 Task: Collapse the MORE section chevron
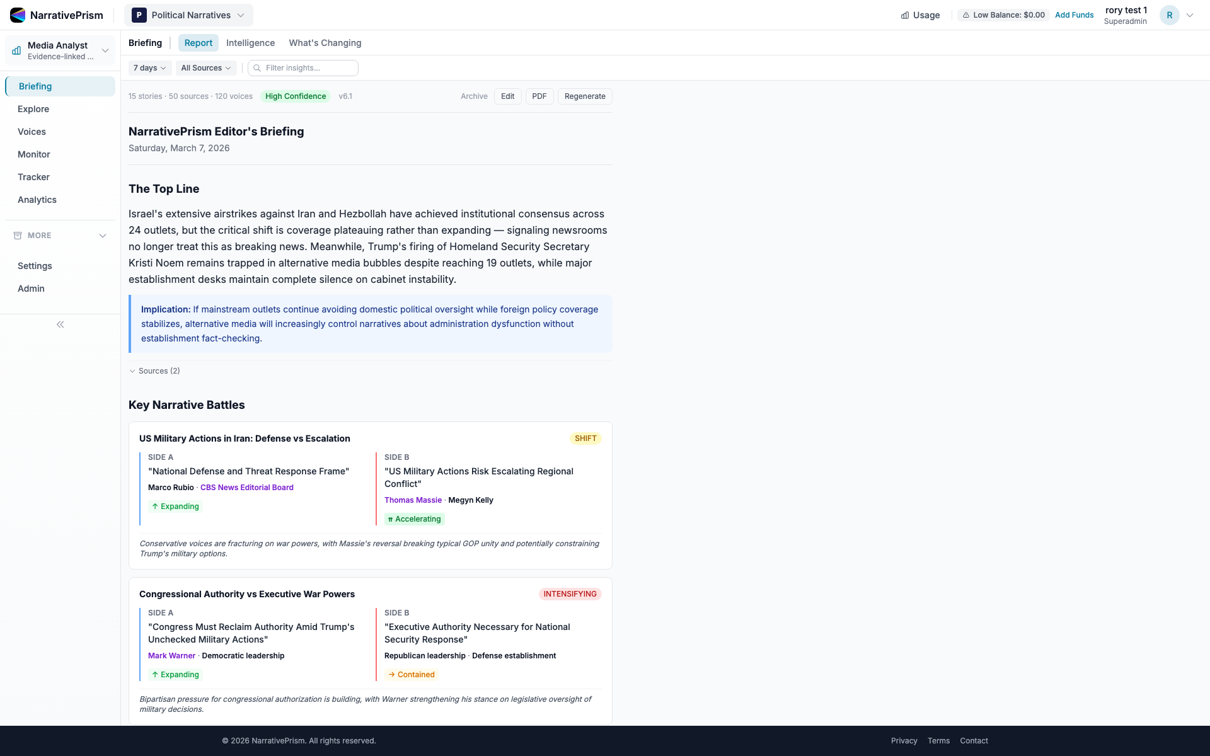(x=103, y=235)
